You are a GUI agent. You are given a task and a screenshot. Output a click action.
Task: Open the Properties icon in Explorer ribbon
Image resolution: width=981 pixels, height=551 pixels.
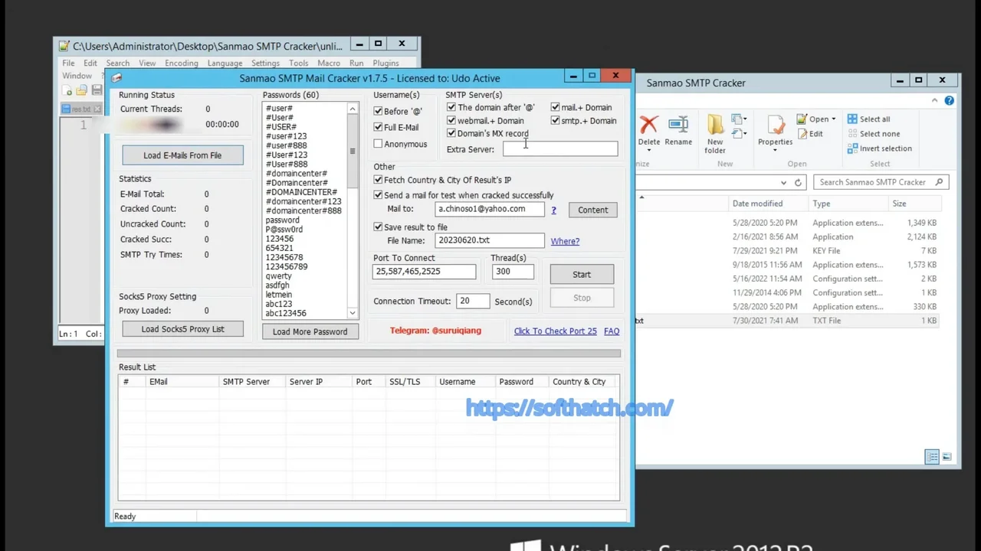[775, 125]
